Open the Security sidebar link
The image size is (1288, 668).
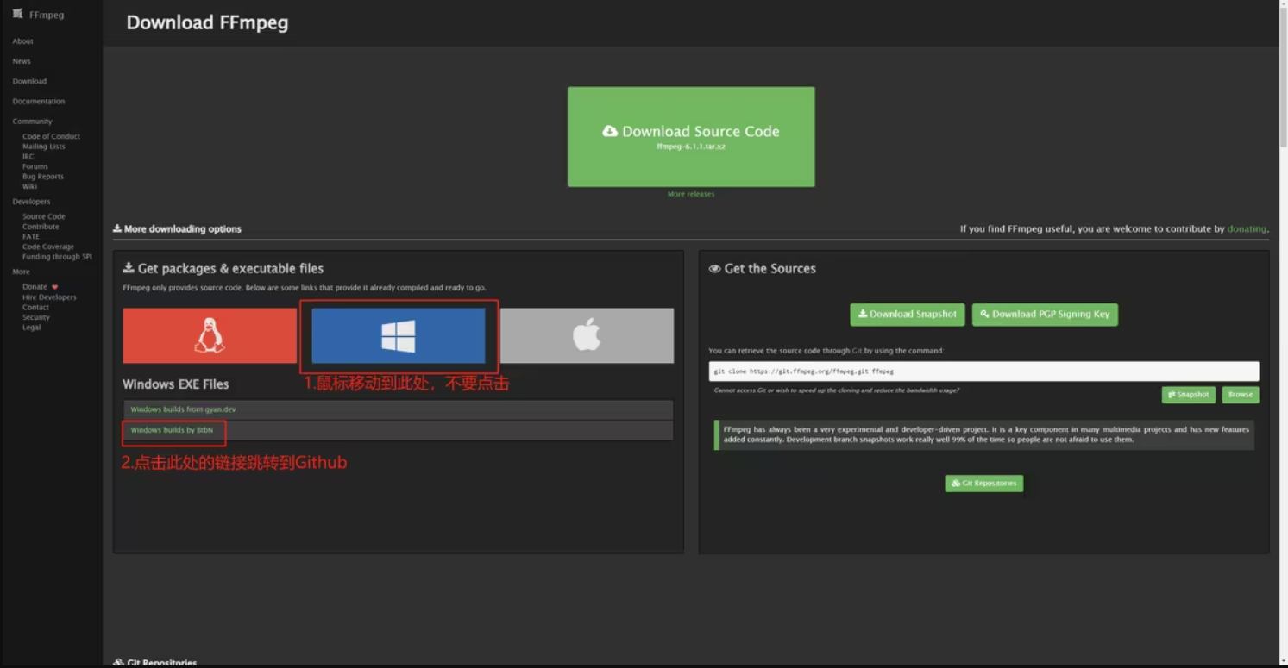[x=36, y=317]
